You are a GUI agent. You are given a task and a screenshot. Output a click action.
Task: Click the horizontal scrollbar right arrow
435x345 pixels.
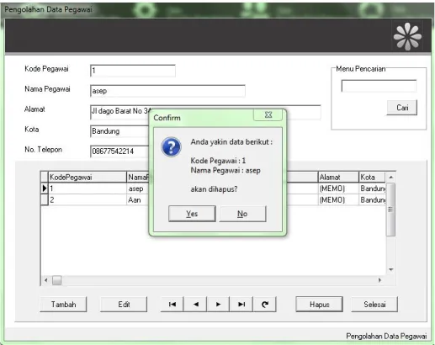[x=379, y=280]
